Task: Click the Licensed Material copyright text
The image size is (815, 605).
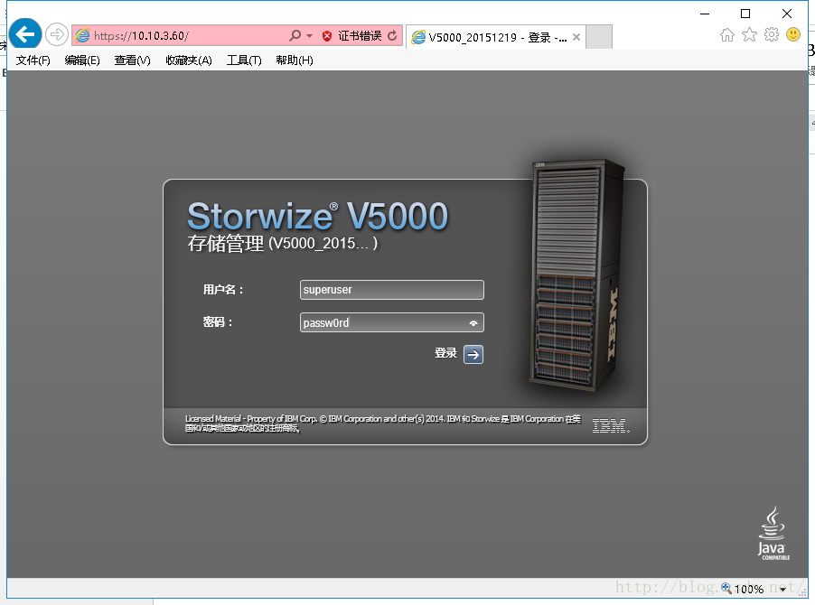Action: coord(382,423)
